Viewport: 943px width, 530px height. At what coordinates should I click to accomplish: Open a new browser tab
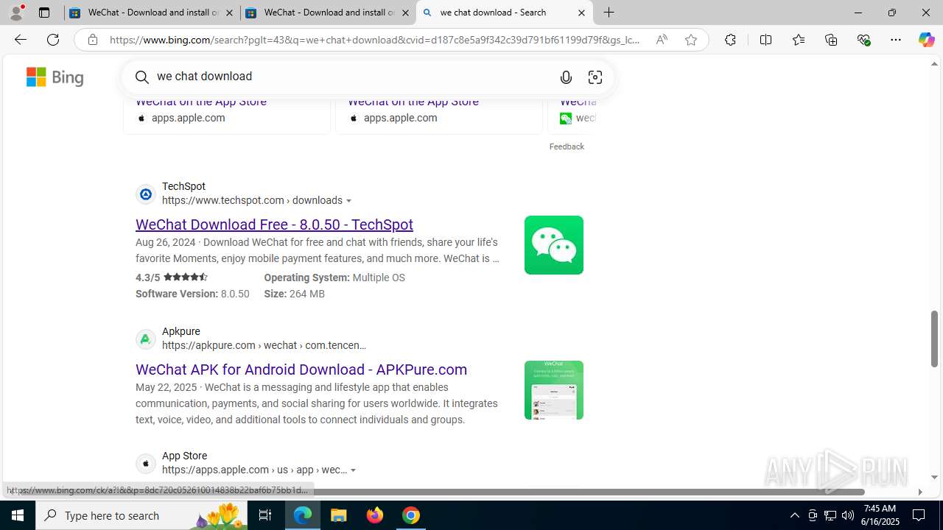coord(609,13)
